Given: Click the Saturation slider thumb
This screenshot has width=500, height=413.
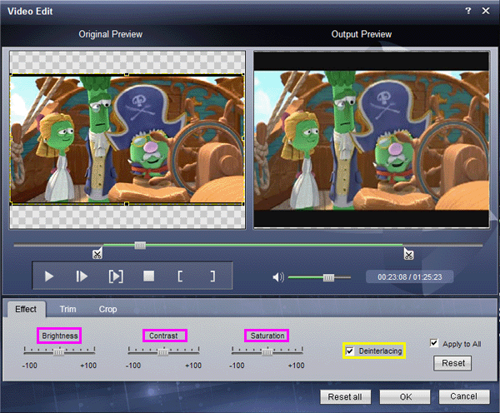Looking at the screenshot, I should click(267, 352).
